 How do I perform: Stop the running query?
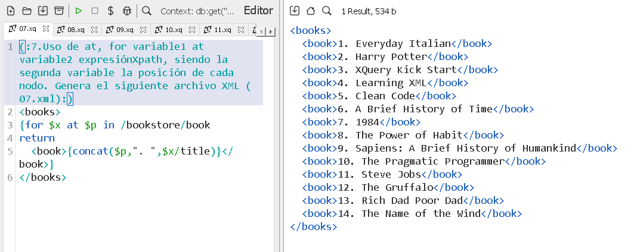(95, 11)
